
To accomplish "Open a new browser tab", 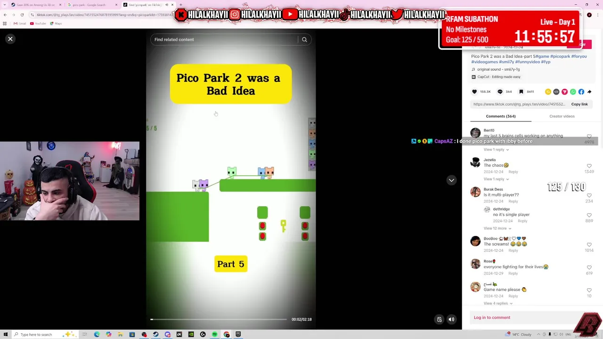I will 180,5.
